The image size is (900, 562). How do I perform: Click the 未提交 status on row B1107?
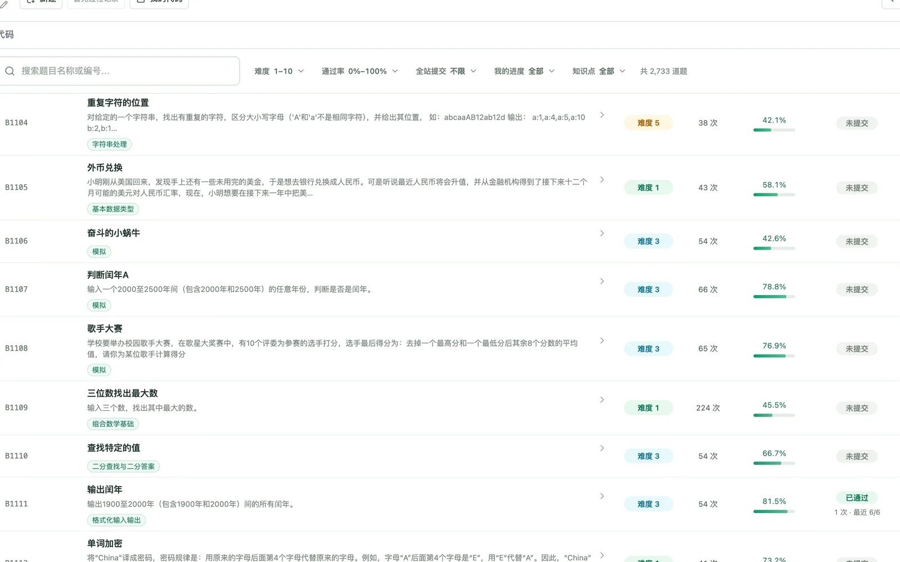pyautogui.click(x=857, y=289)
